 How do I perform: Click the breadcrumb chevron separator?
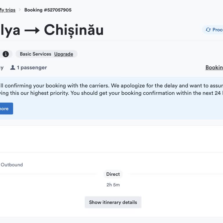pyautogui.click(x=20, y=10)
